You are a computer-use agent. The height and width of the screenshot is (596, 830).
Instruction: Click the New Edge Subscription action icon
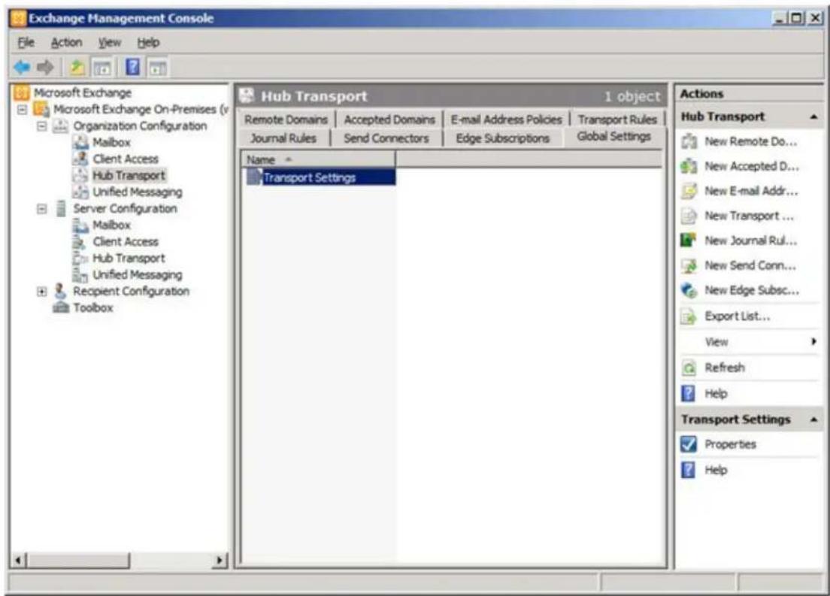[x=689, y=291]
